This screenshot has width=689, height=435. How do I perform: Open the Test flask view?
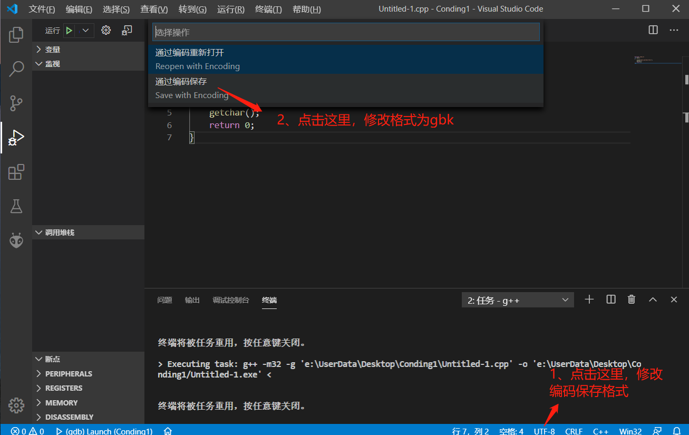click(16, 207)
